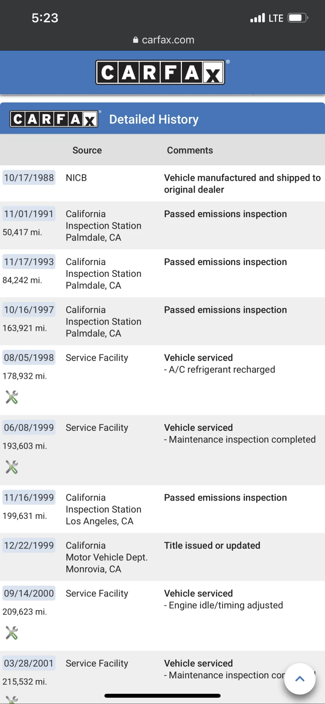Tap the battery icon in status bar
The image size is (325, 704).
298,18
